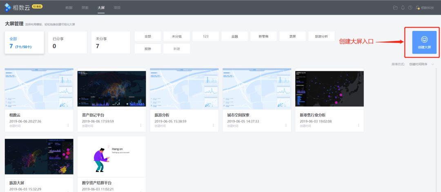
Task: Open the more options menu on the 新零售行业分析 card
Action: point(359,125)
